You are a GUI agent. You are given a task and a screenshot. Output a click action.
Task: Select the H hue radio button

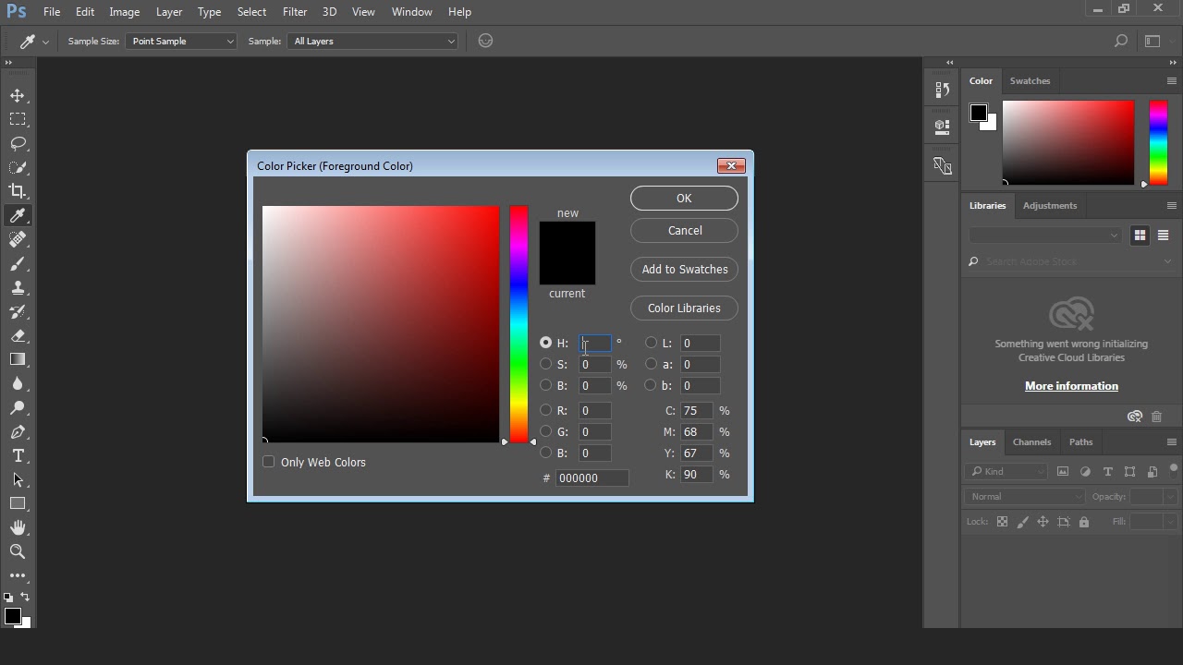coord(545,343)
